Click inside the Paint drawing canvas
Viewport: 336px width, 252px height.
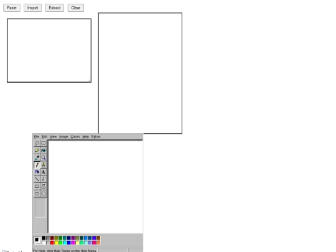[x=96, y=187]
